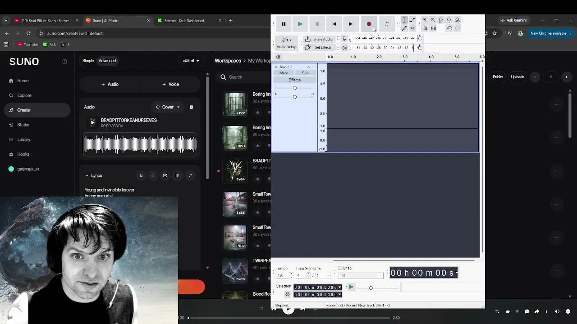Click the Tempo value field
This screenshot has width=577, height=324.
[x=282, y=275]
